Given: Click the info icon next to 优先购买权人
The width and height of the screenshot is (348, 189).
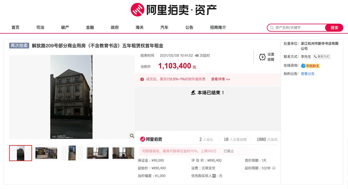Looking at the screenshot, I should [x=214, y=176].
